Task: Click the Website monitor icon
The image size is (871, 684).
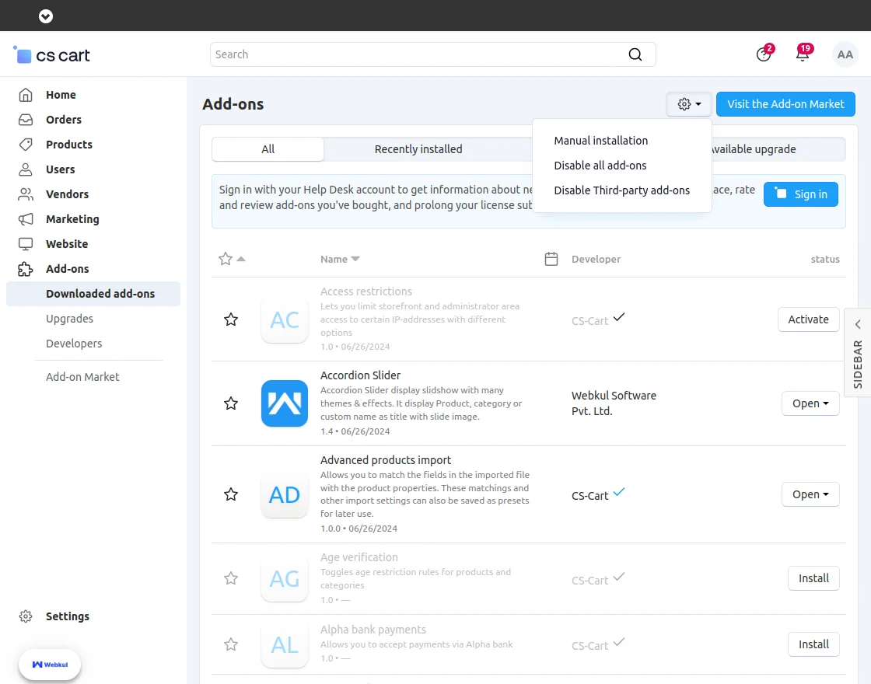Action: pyautogui.click(x=26, y=244)
